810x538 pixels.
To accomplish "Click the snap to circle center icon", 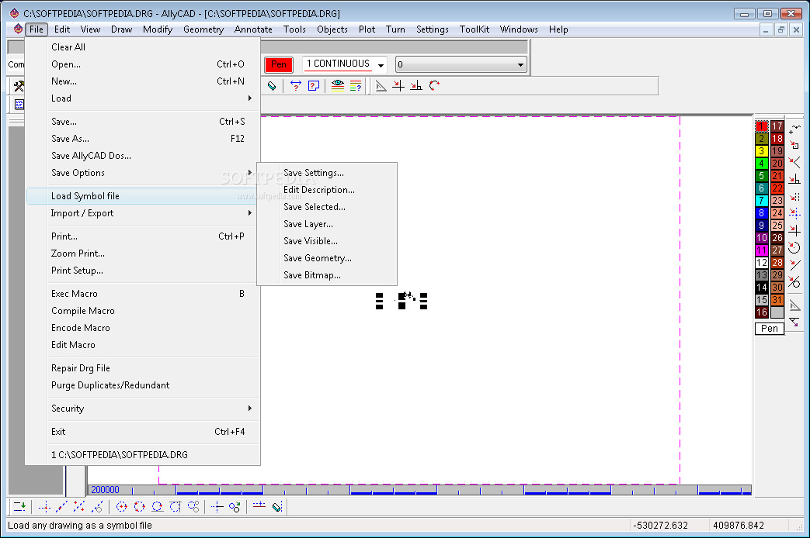I will [795, 247].
